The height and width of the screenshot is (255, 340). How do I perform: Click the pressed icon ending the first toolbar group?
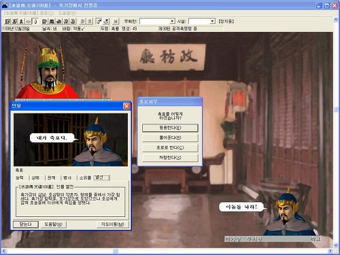pos(35,21)
